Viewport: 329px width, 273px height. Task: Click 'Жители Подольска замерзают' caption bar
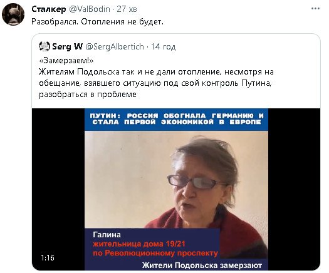pyautogui.click(x=202, y=265)
